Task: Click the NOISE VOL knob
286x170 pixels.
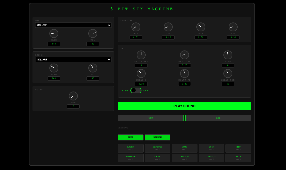Action: pyautogui.click(x=73, y=96)
